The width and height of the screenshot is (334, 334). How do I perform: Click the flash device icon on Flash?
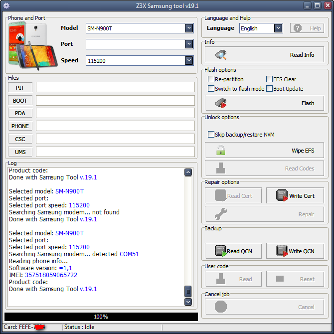click(221, 103)
